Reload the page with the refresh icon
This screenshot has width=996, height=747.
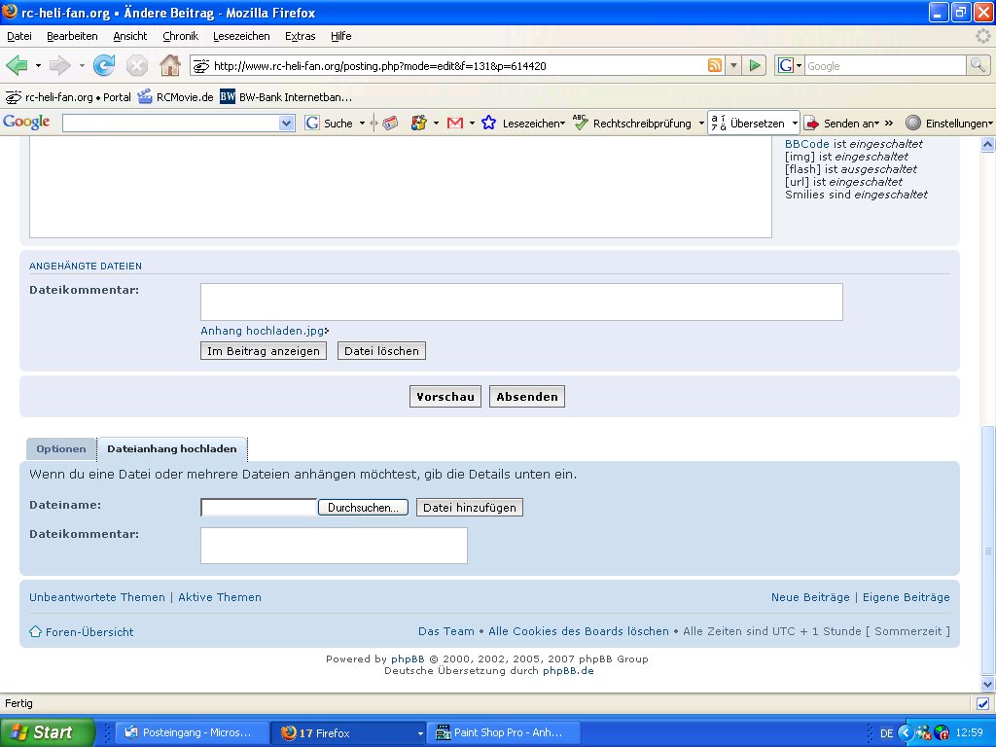click(103, 65)
